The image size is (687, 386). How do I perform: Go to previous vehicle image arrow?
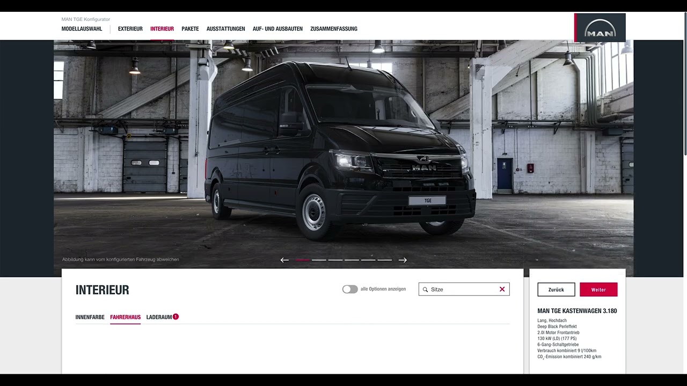tap(284, 260)
